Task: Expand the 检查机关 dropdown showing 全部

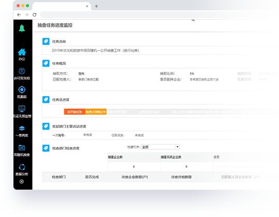Action: [160, 147]
